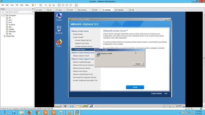This screenshot has width=205, height=115.
Task: Click Explore Media in the installer
Action: pos(157,94)
